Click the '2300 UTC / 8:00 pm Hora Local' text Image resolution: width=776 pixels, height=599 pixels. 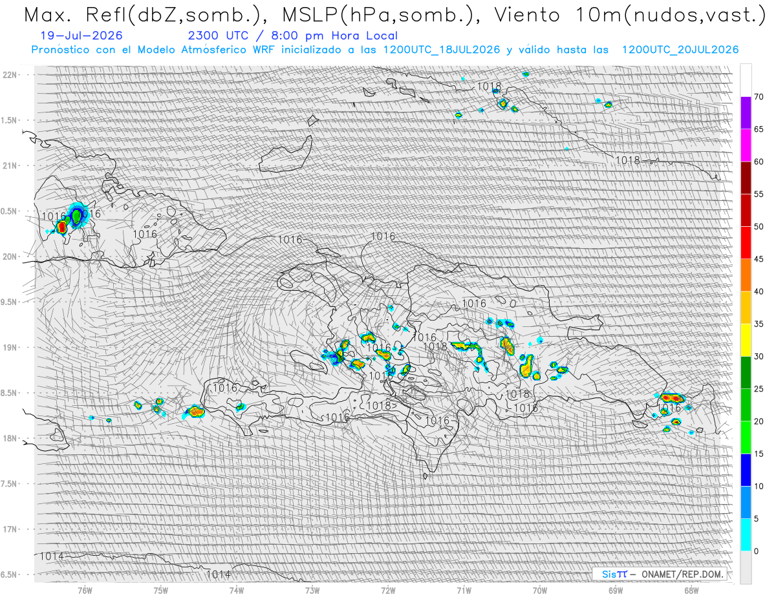(293, 36)
